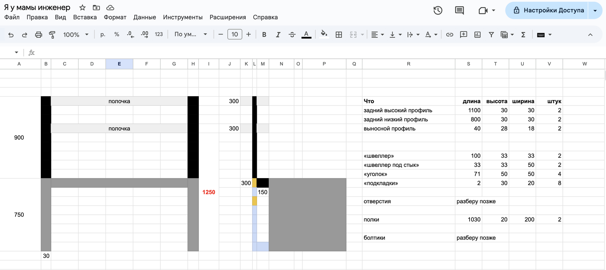Open the Вставка menu

coord(85,17)
